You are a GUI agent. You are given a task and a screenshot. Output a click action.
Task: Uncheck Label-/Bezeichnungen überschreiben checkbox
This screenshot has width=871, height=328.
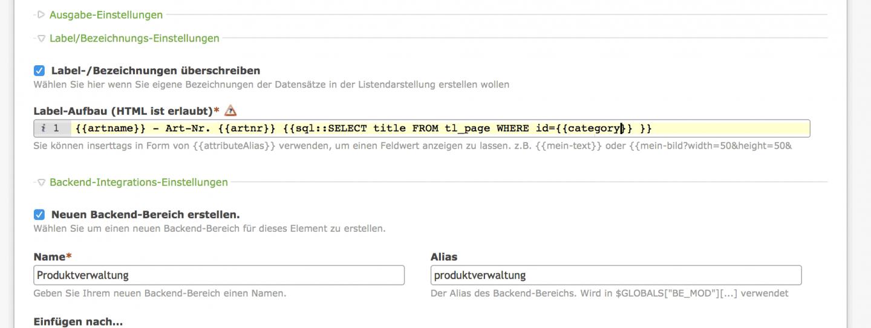[x=39, y=71]
